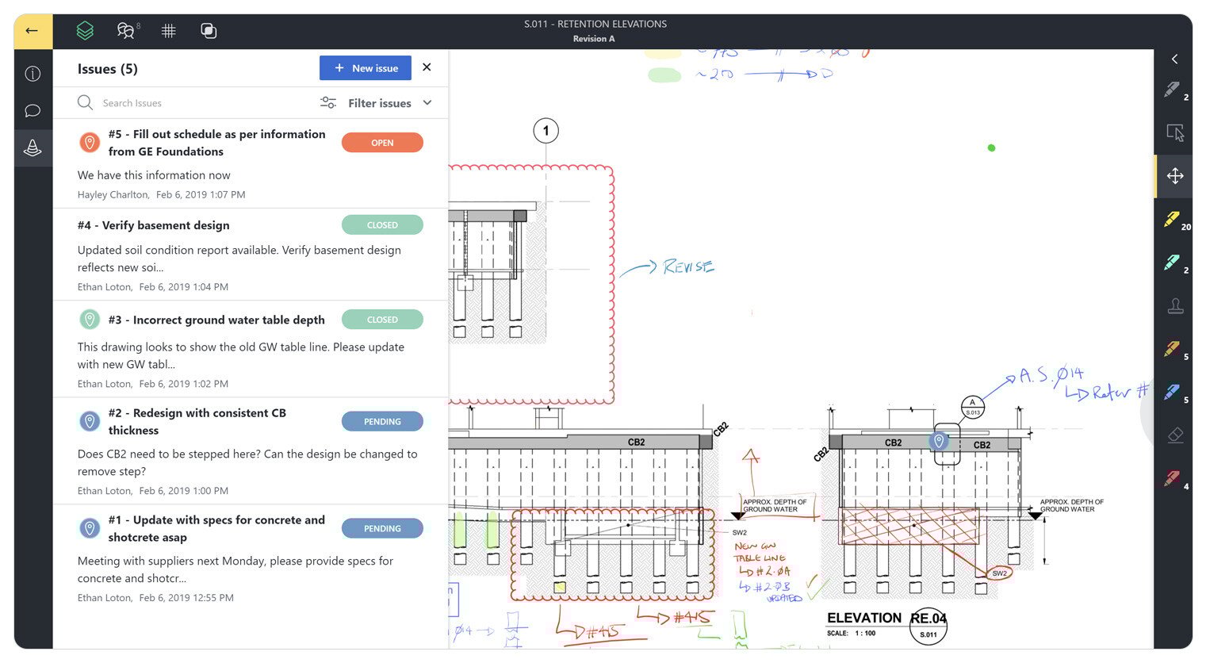Click the New issue button

[366, 68]
